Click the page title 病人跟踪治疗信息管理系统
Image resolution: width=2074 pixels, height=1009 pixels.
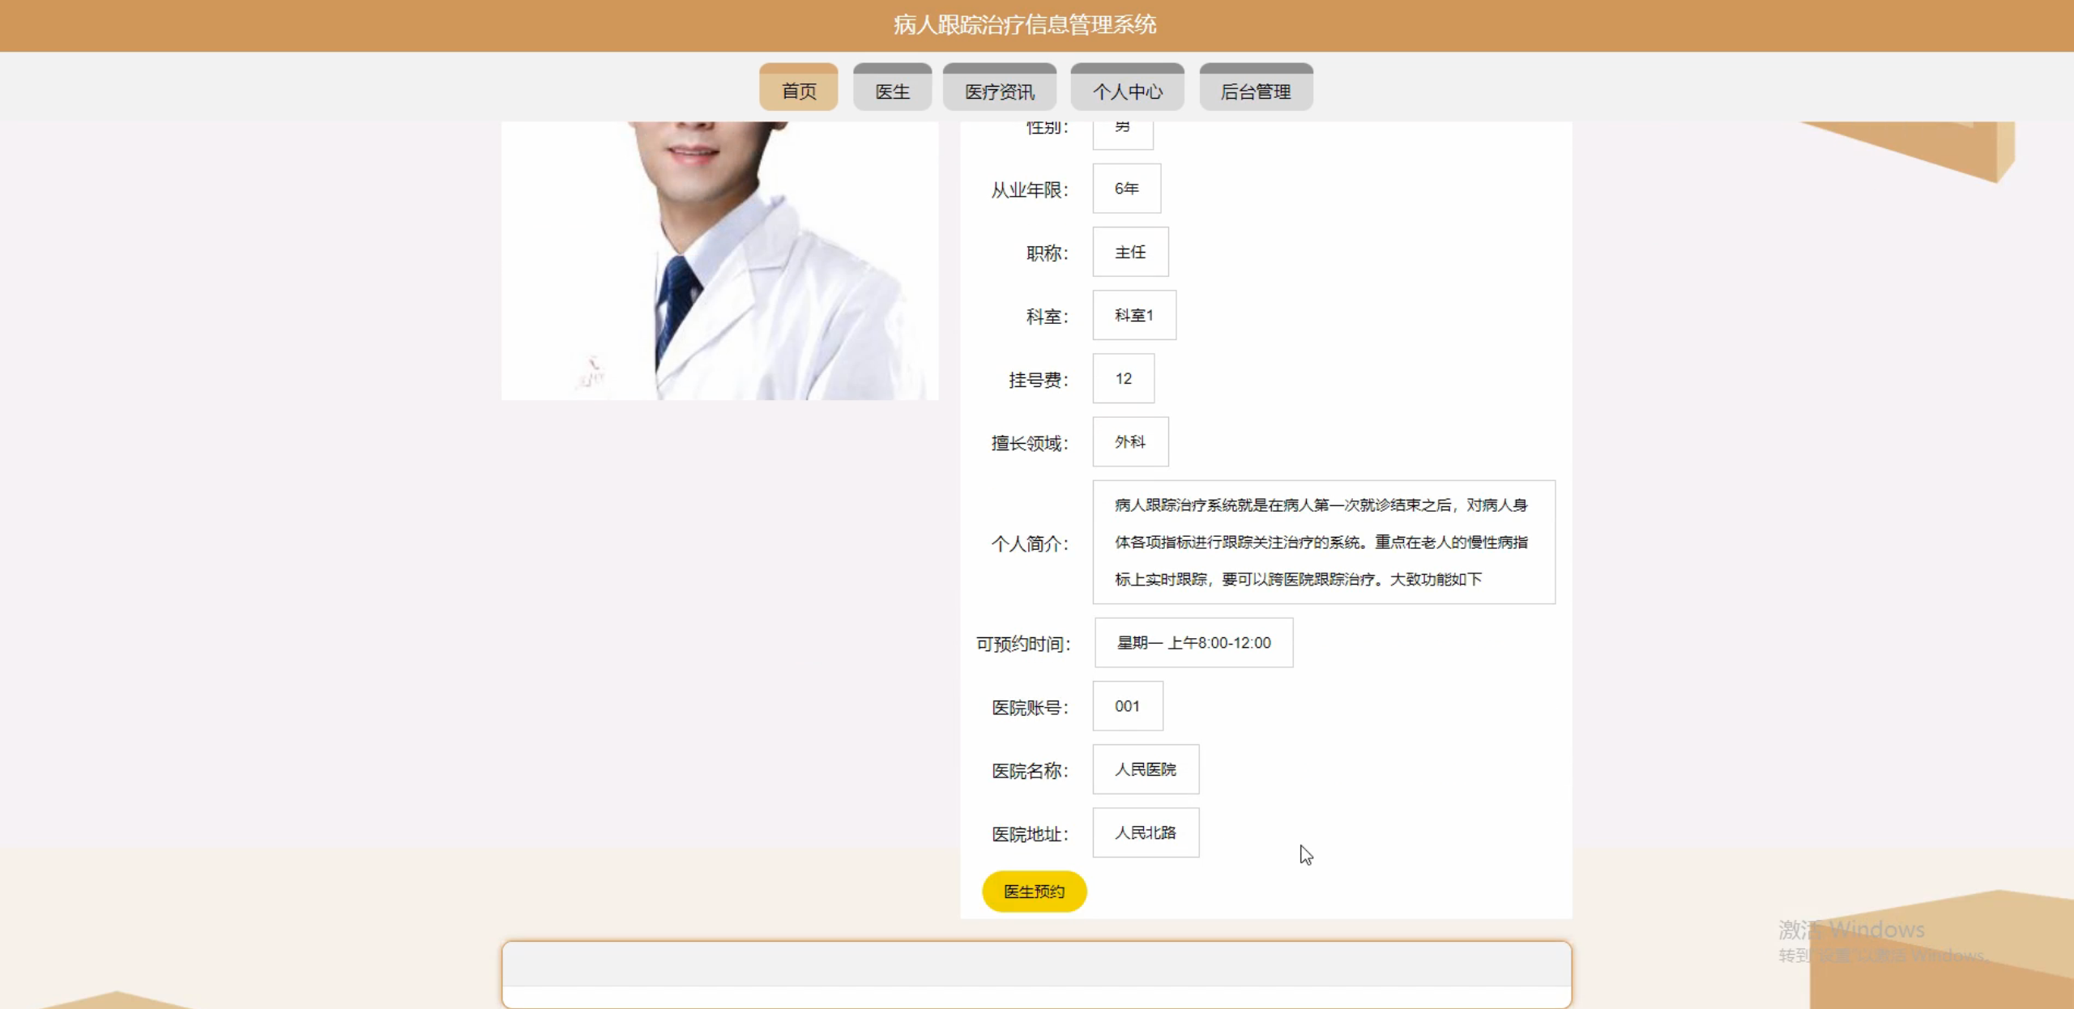(x=1025, y=25)
